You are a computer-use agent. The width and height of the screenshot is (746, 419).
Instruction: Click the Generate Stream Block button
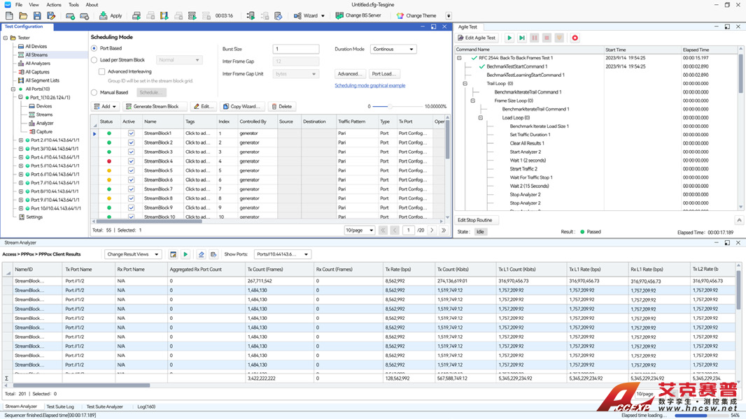155,106
